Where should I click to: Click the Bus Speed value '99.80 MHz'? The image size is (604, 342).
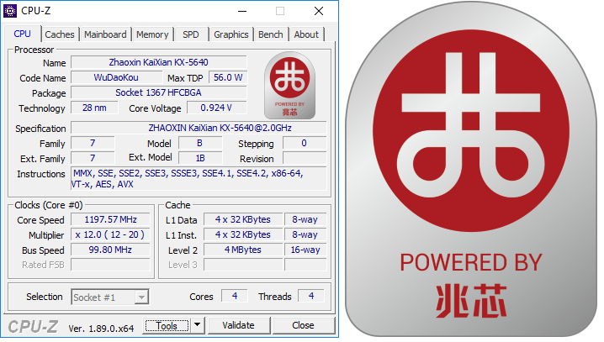[x=110, y=250]
